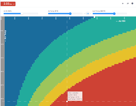Click the vertical Air Temp axis title
Viewport: 136px width, 106px height.
pos(5,36)
